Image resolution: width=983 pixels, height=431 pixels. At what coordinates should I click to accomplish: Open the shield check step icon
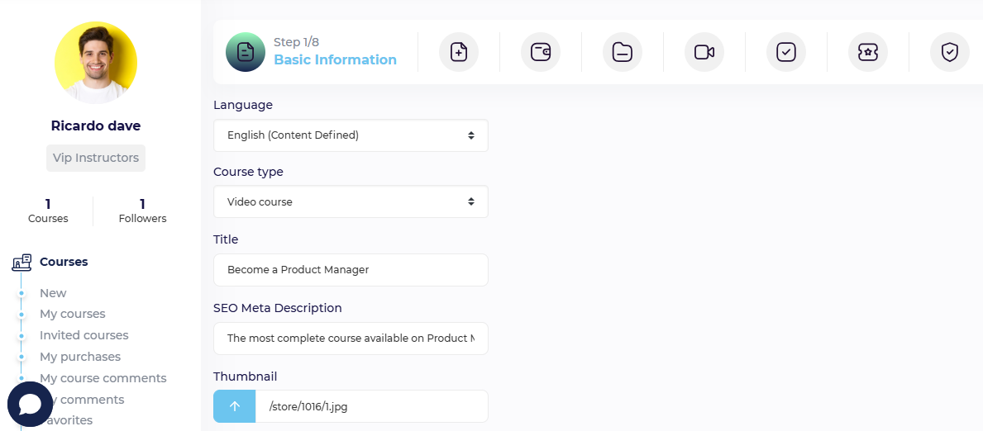pyautogui.click(x=950, y=52)
